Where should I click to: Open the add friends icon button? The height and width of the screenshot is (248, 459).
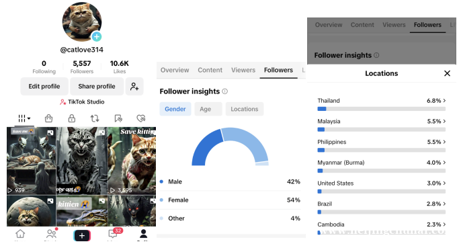[134, 87]
